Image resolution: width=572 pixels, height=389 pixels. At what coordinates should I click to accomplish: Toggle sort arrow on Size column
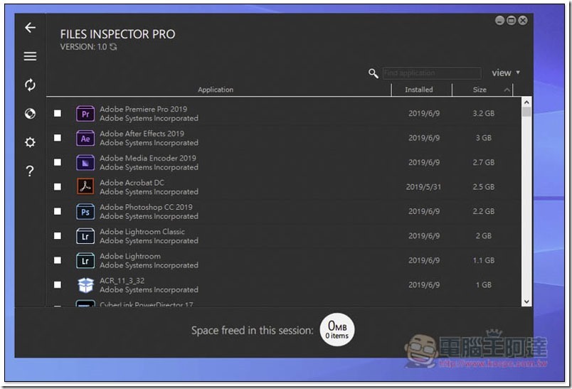pos(507,90)
